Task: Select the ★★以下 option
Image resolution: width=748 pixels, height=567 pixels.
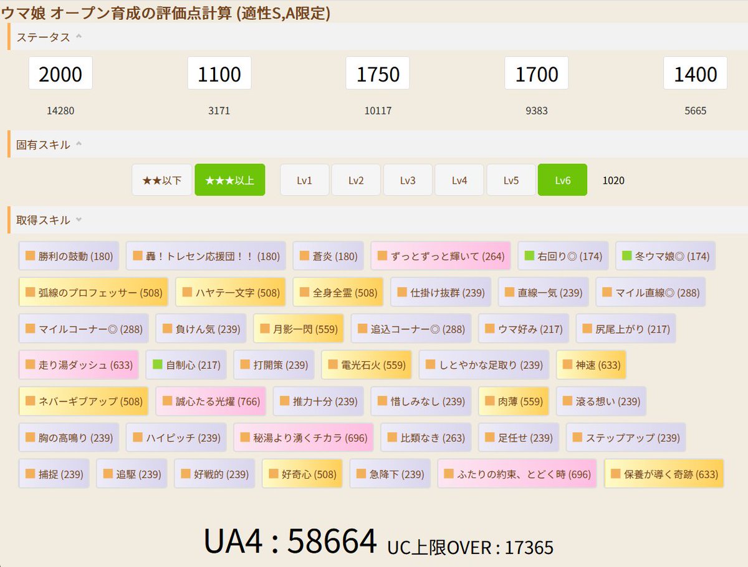Action: tap(162, 180)
